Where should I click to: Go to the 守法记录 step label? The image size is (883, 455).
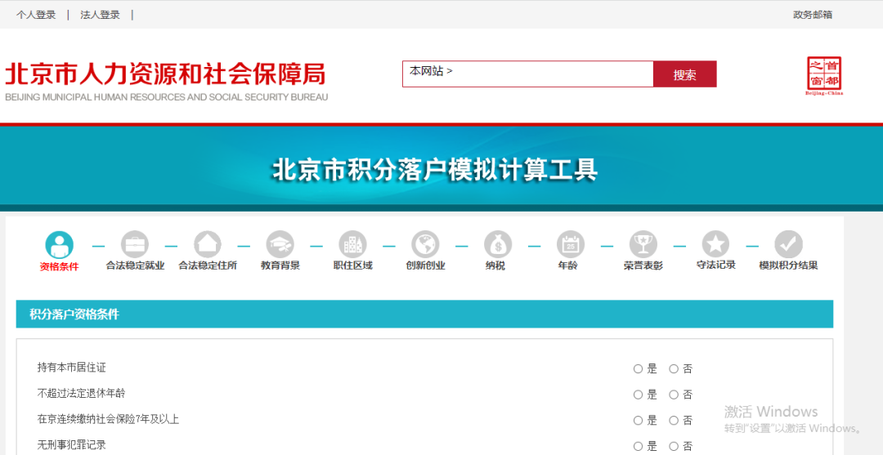pos(715,265)
